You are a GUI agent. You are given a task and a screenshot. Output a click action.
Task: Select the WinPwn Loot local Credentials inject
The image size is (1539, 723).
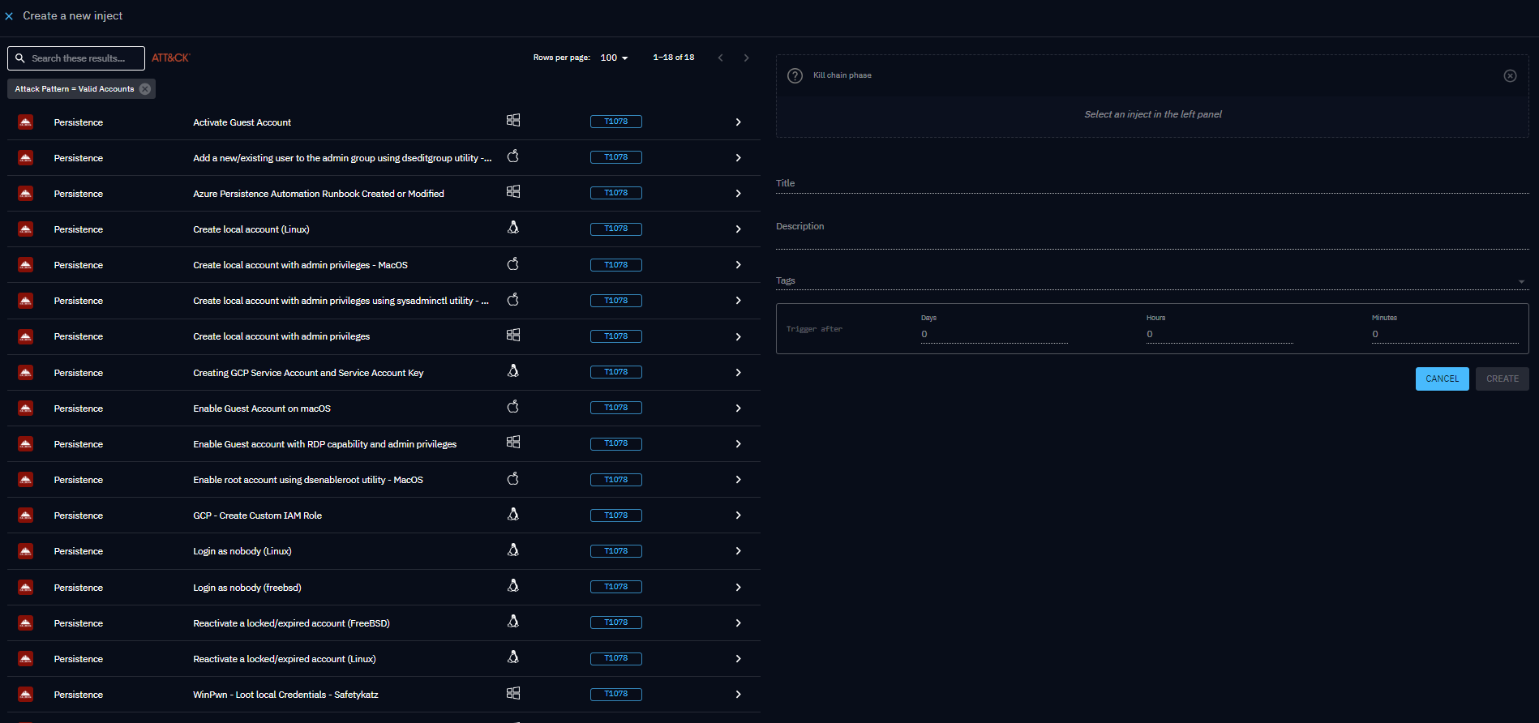pyautogui.click(x=285, y=695)
